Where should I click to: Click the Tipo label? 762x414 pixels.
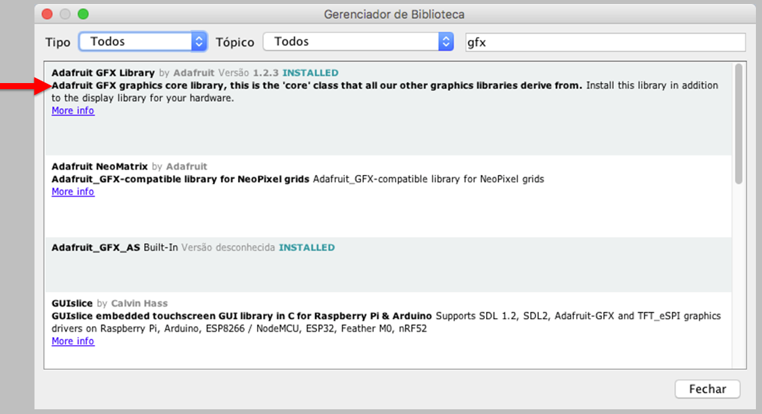(x=58, y=43)
